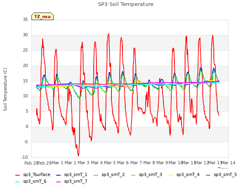Click the 0 y-axis tick label
This screenshot has height=189, width=252.
[27, 127]
